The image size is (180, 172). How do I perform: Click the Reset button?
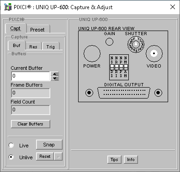(x=45, y=156)
